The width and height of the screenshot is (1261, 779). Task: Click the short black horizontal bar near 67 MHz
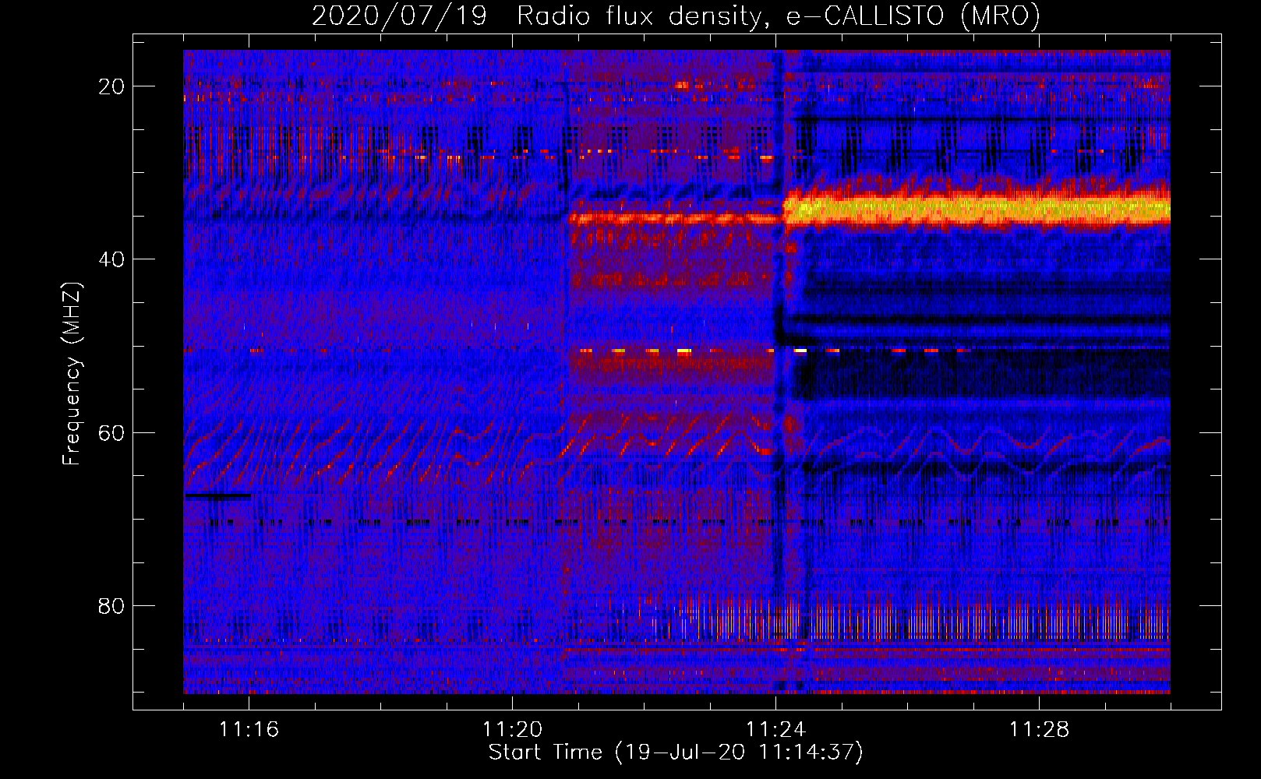click(x=217, y=495)
